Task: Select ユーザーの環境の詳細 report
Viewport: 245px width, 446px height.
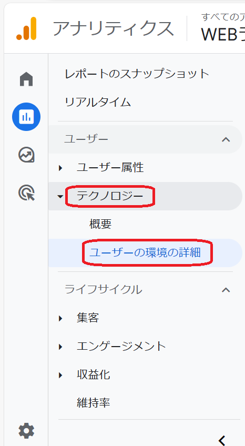Action: [x=145, y=253]
